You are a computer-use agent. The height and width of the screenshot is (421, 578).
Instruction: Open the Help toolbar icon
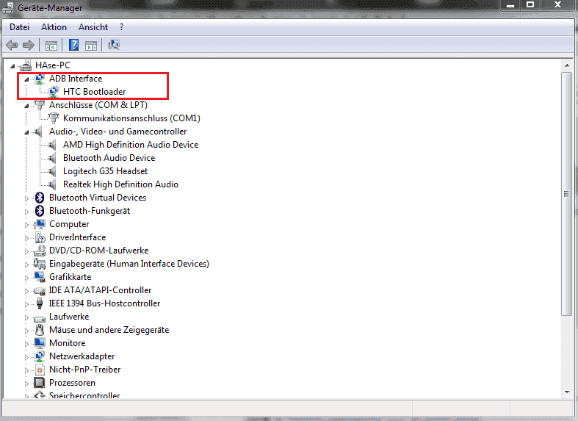(x=73, y=45)
